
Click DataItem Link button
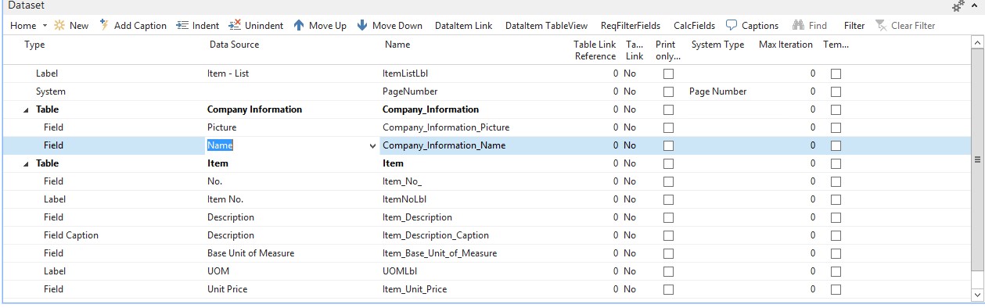coord(463,26)
